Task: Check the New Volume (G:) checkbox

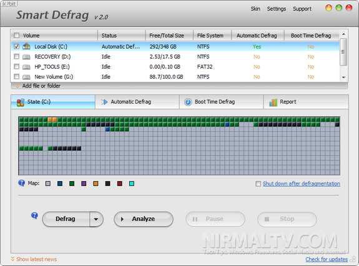Action: (16, 76)
